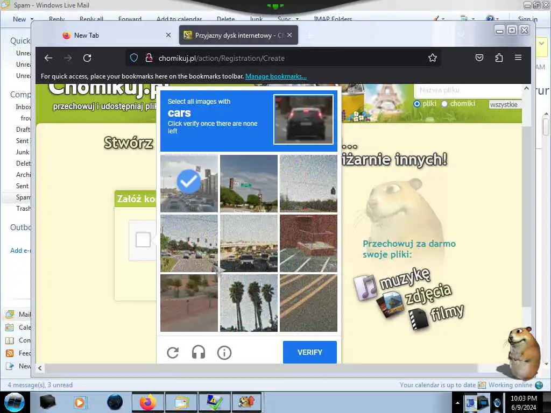Click the taskbar clock showing 10:03 PM

[524, 402]
